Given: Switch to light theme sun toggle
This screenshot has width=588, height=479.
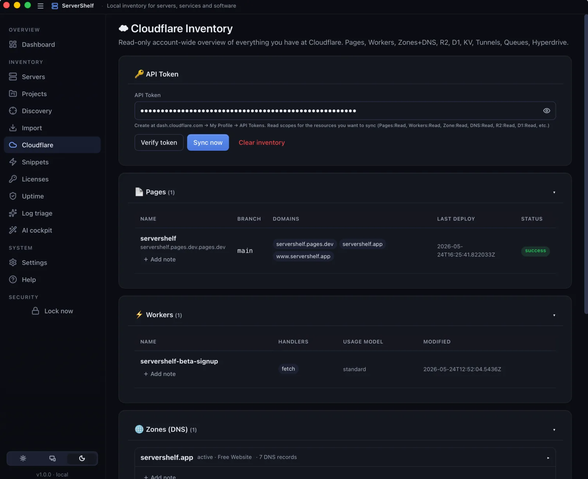Looking at the screenshot, I should (23, 458).
